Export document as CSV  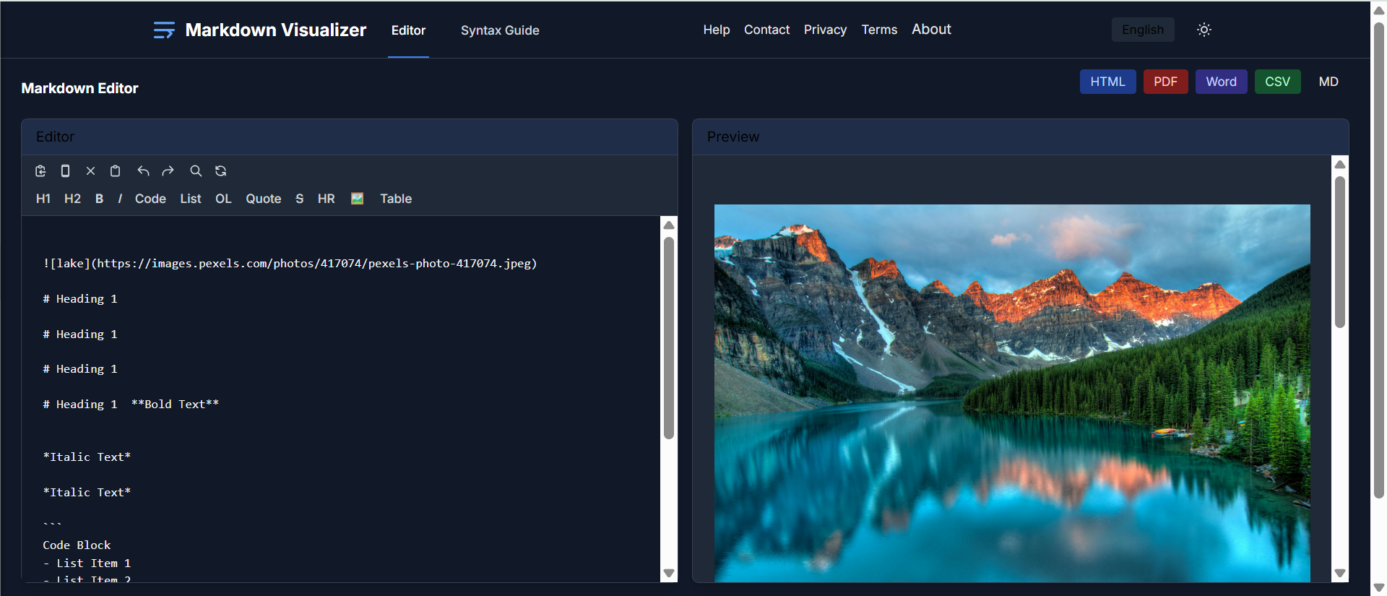1277,82
